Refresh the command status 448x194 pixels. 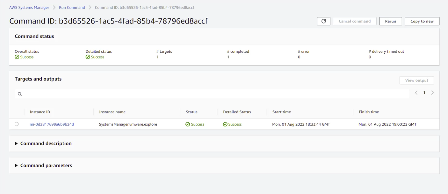pos(324,21)
